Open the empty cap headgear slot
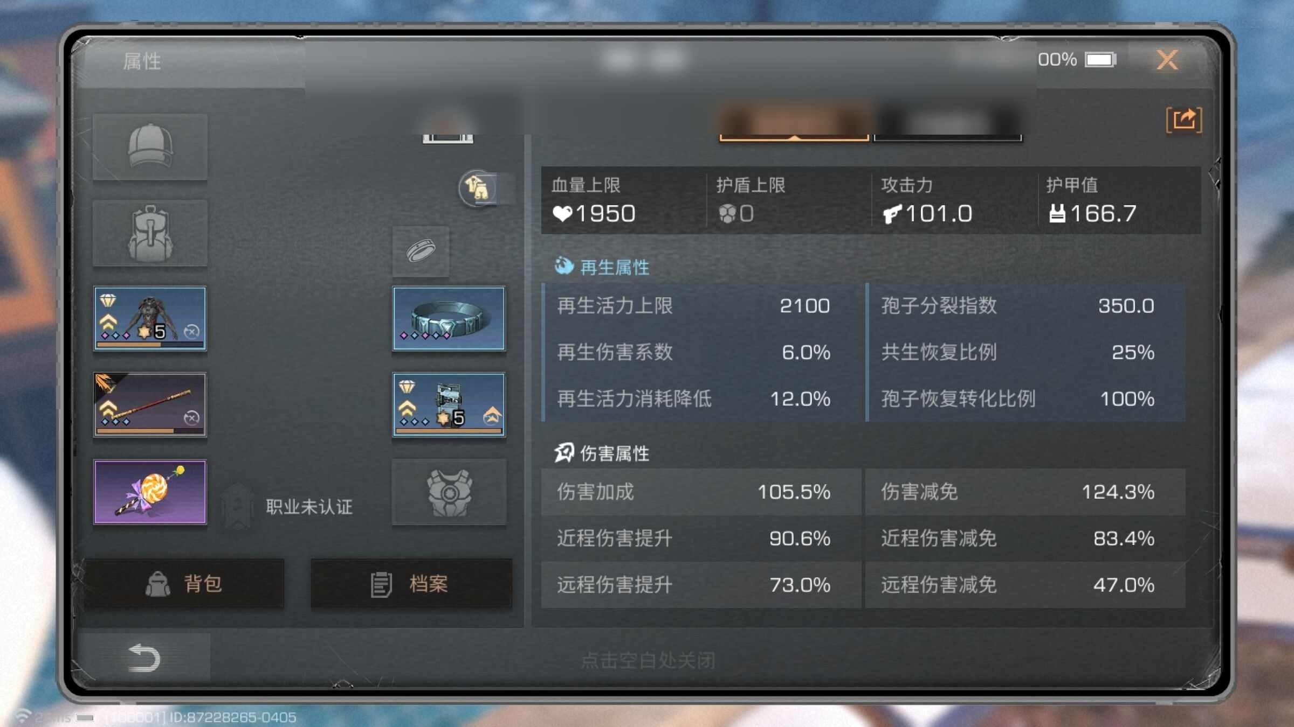Screen dimensions: 1294x727 pos(150,146)
